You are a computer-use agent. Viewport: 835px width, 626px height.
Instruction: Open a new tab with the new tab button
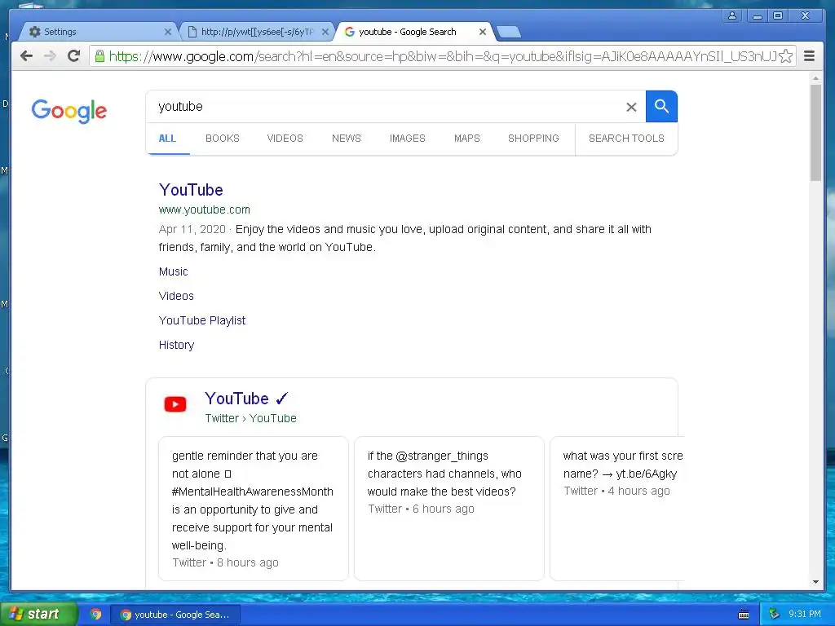[509, 33]
